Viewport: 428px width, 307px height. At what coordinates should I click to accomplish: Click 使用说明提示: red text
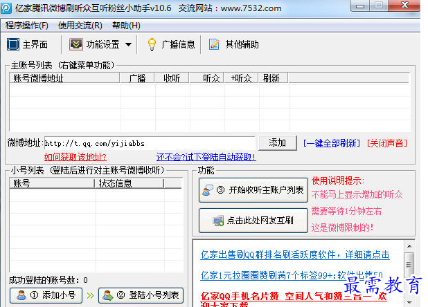click(338, 180)
